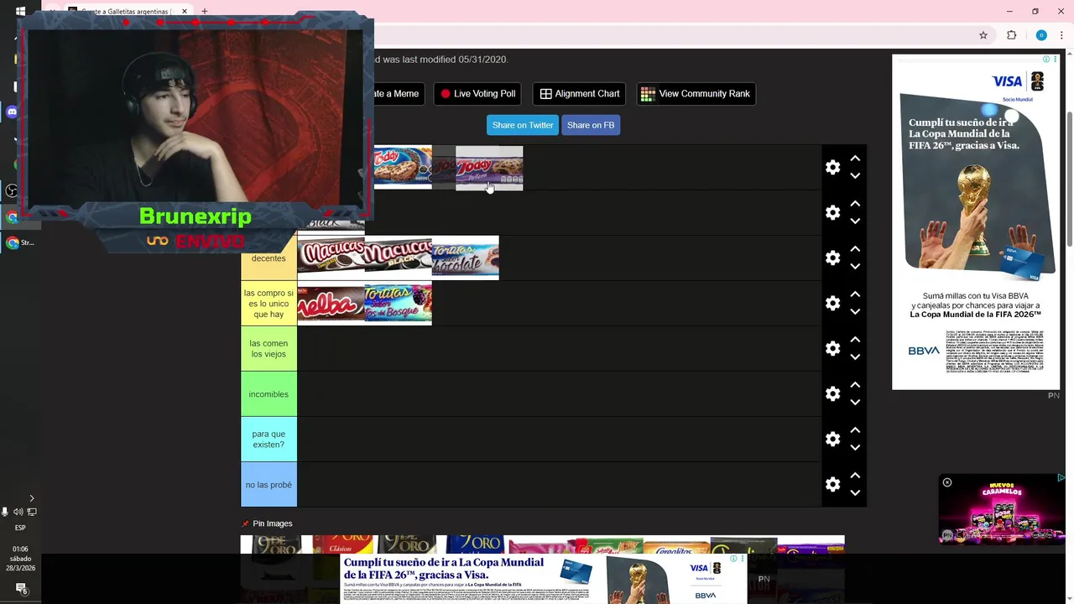The height and width of the screenshot is (604, 1074).
Task: Share the tier list on Twitter
Action: click(x=523, y=125)
